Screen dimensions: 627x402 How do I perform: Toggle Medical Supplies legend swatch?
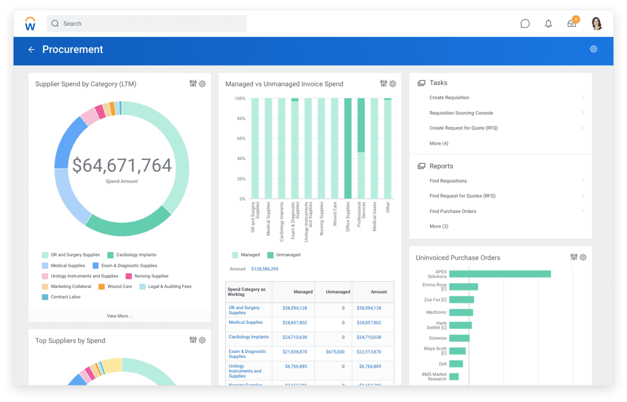pos(45,265)
